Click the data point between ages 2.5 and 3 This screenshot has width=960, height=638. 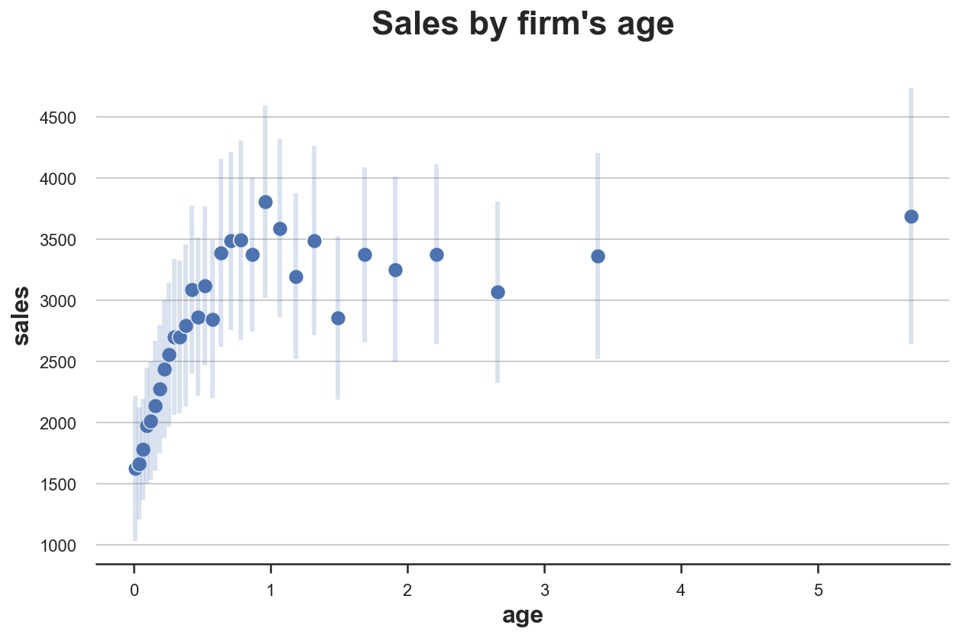pos(498,292)
